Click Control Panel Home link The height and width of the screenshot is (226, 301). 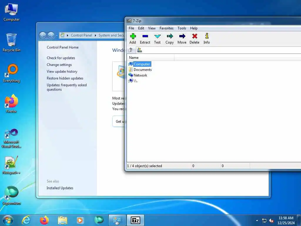click(x=63, y=47)
